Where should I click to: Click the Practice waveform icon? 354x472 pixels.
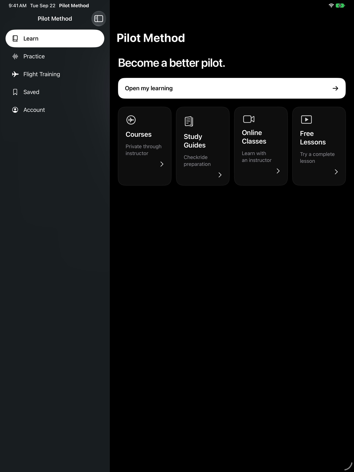click(x=15, y=56)
